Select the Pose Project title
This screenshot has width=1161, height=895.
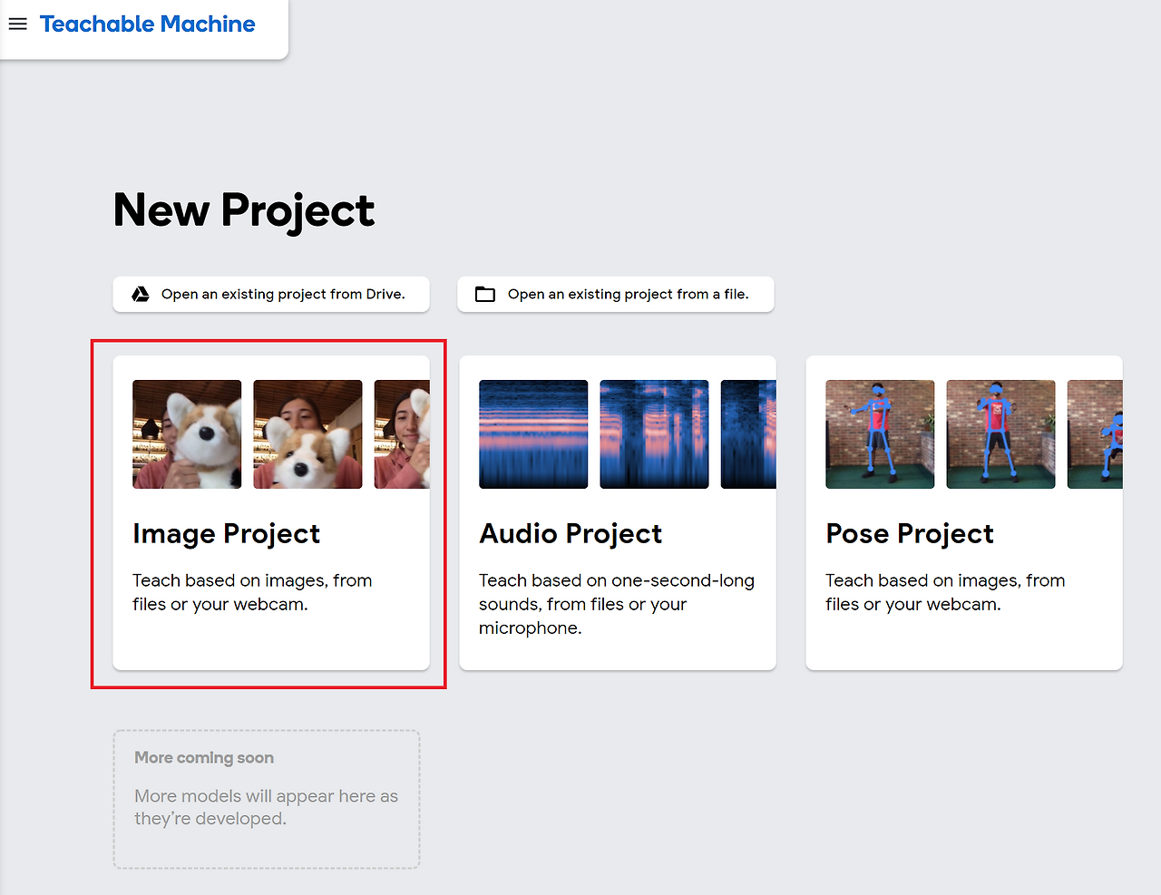(910, 534)
